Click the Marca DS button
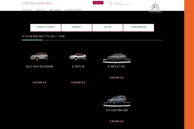The width and height of the screenshot is (194, 129). (98, 3)
